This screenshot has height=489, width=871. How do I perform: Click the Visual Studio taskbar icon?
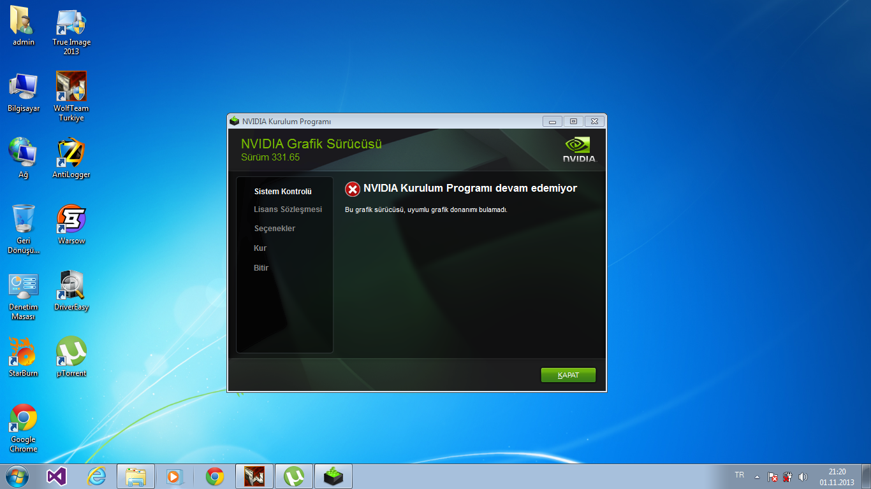tap(56, 476)
